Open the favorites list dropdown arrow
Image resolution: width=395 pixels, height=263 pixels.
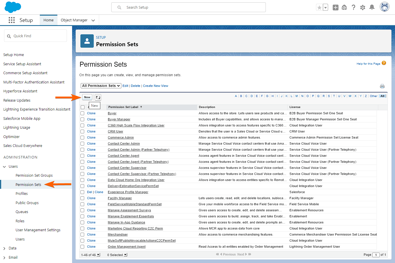[x=326, y=8]
